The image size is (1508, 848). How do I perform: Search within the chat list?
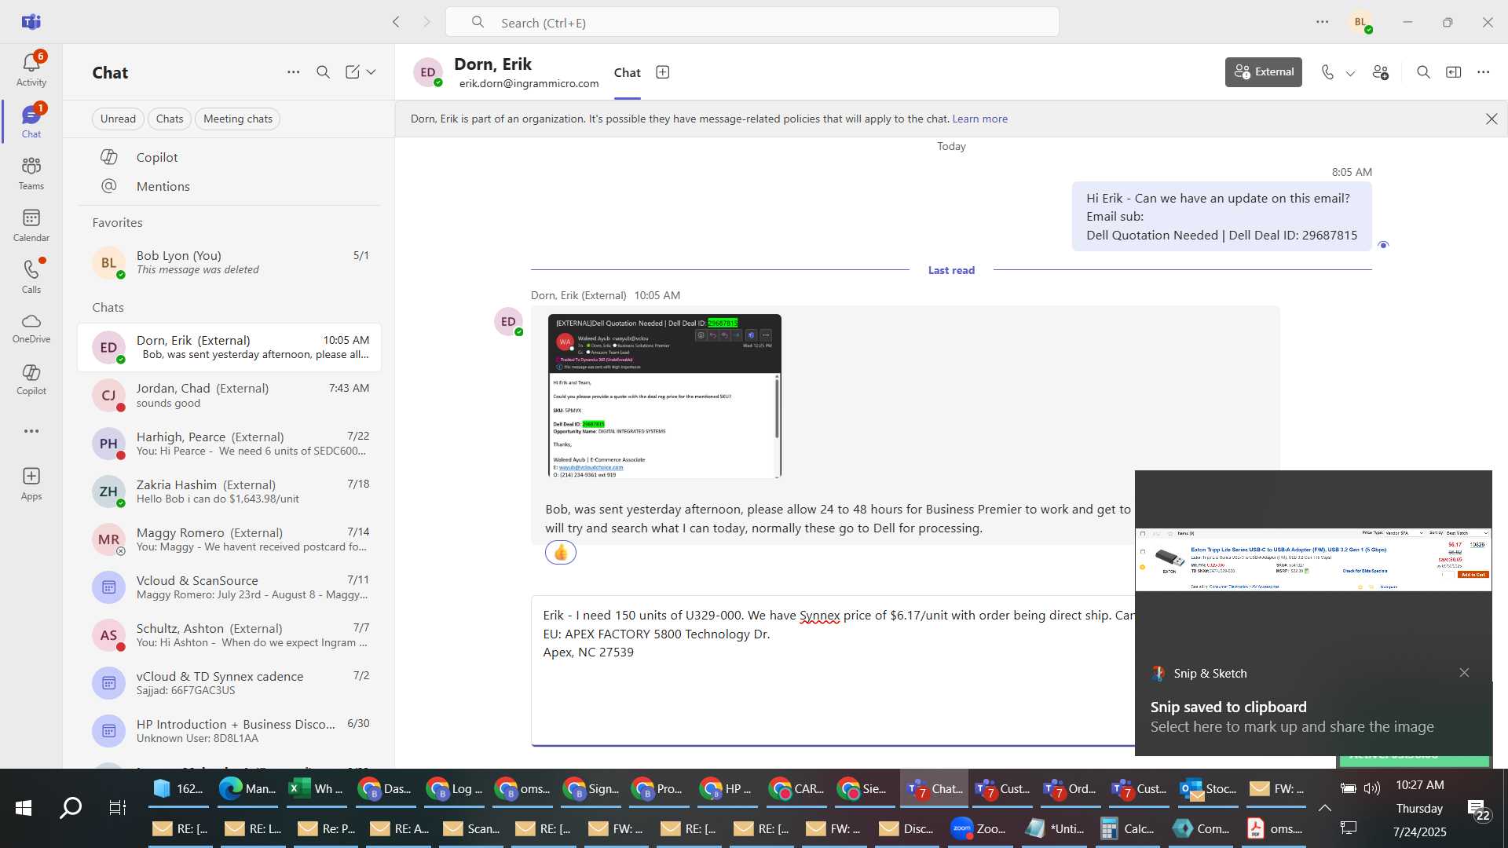point(323,72)
